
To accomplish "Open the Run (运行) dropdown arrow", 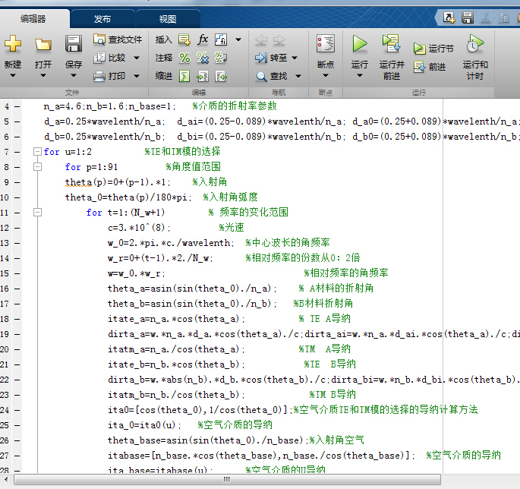I will click(360, 76).
